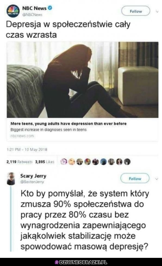The width and height of the screenshot is (162, 266).
Task: Visit the nbcnews.com source link
Action: coord(22,136)
